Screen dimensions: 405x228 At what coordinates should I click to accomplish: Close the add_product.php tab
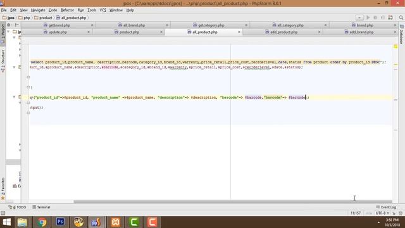pos(319,32)
